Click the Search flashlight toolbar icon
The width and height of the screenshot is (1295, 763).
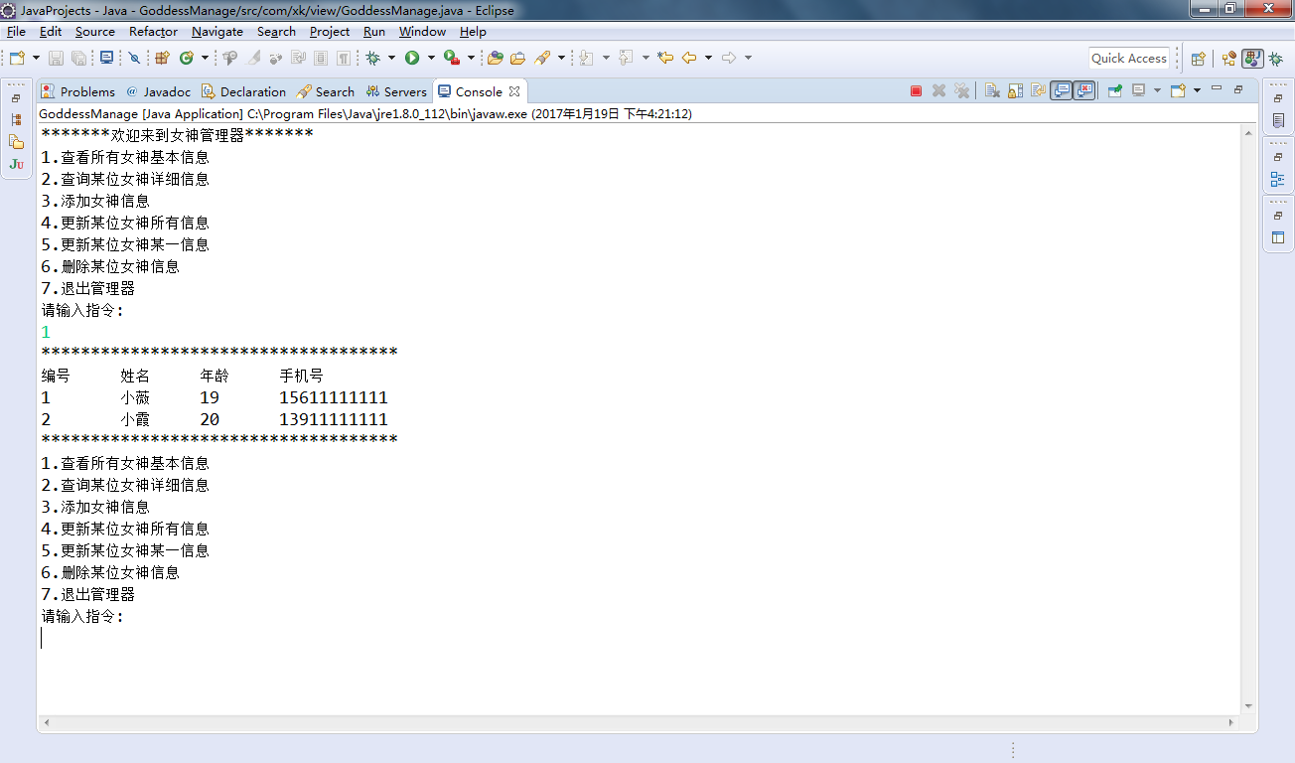point(542,58)
